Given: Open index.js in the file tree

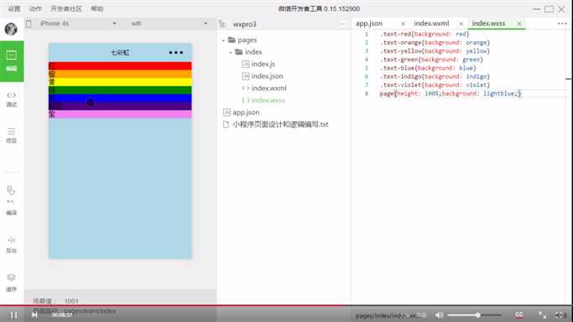Looking at the screenshot, I should (263, 64).
